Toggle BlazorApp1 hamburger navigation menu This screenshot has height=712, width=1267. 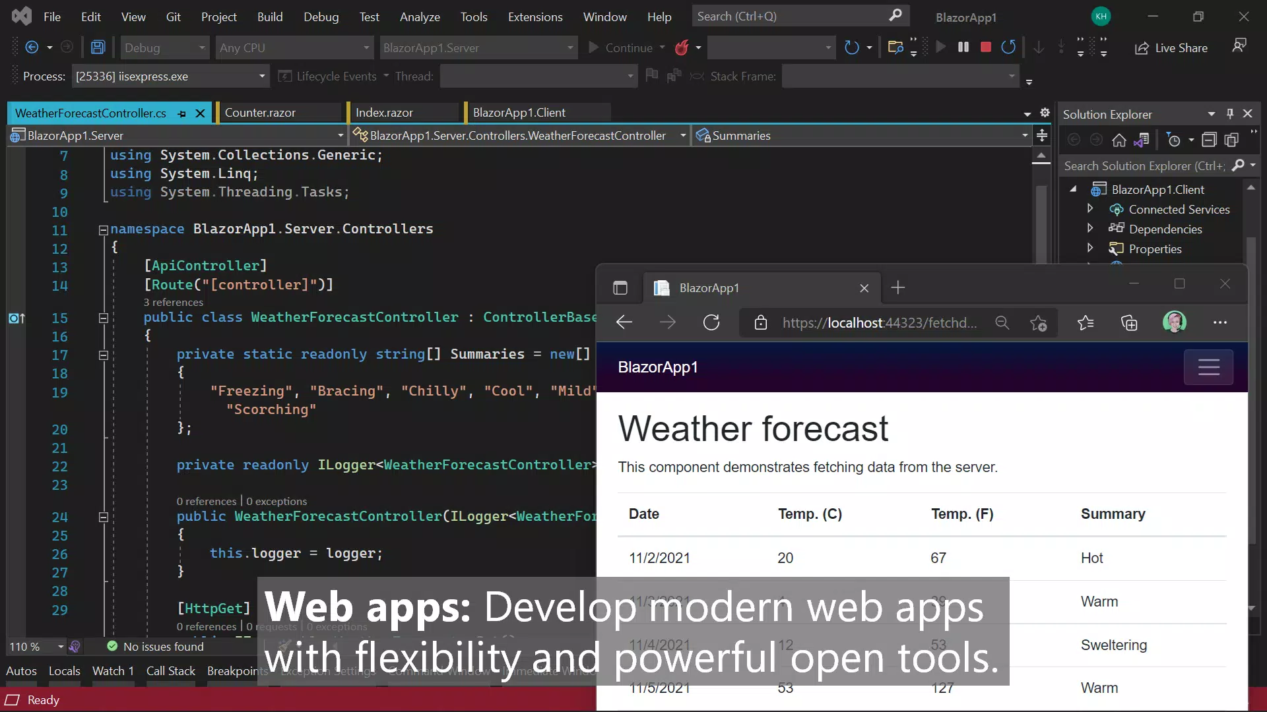(1208, 367)
